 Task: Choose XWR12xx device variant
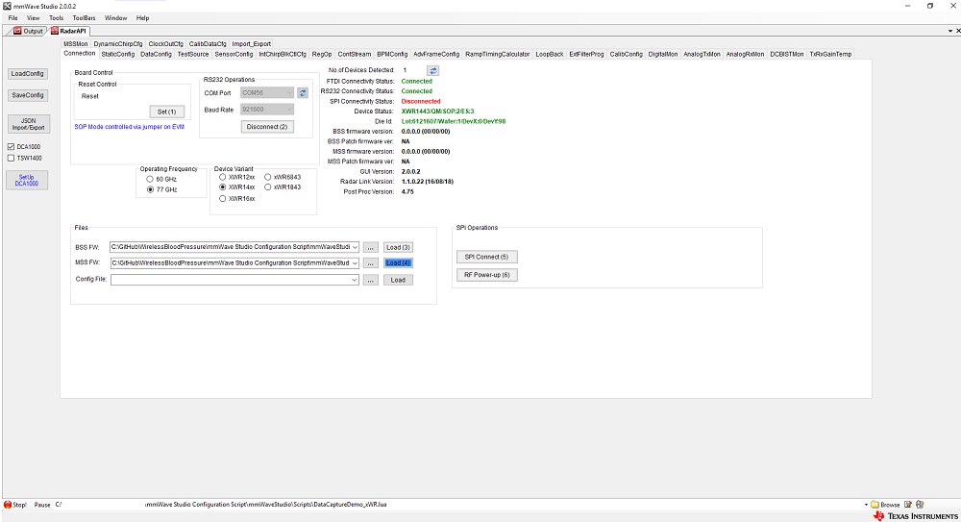(x=223, y=177)
